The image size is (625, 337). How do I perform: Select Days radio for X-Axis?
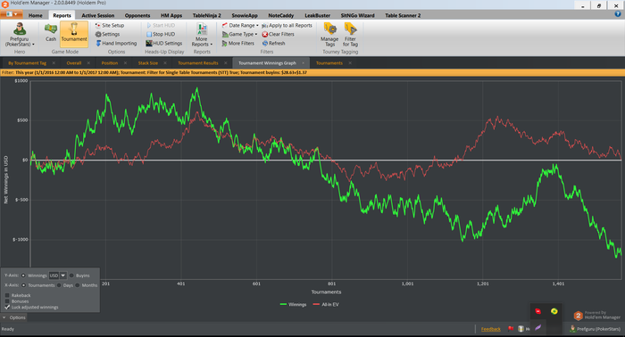59,285
